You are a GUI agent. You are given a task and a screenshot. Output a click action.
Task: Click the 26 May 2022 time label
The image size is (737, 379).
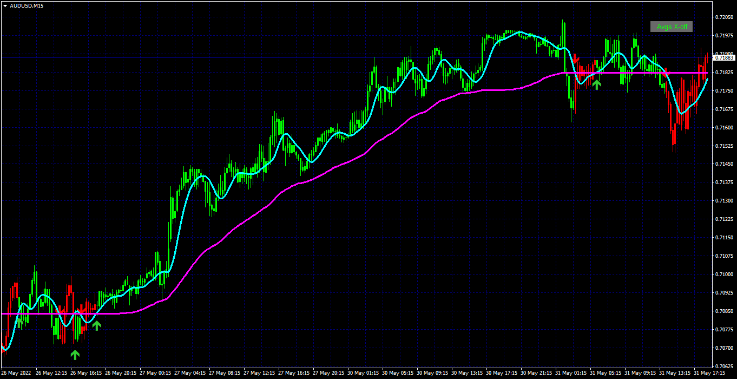pyautogui.click(x=17, y=374)
